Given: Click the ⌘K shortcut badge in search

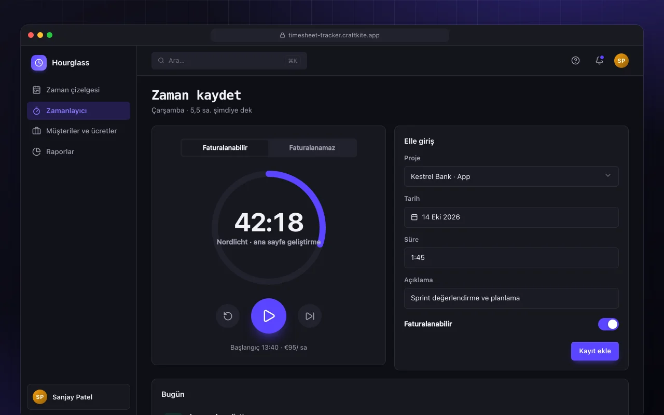Looking at the screenshot, I should (x=293, y=61).
